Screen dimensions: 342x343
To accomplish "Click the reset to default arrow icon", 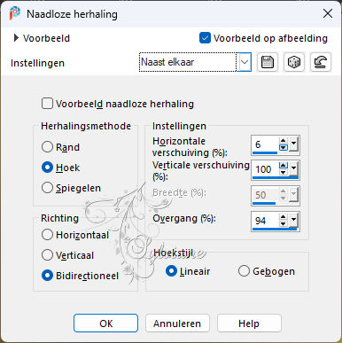I will click(x=321, y=62).
